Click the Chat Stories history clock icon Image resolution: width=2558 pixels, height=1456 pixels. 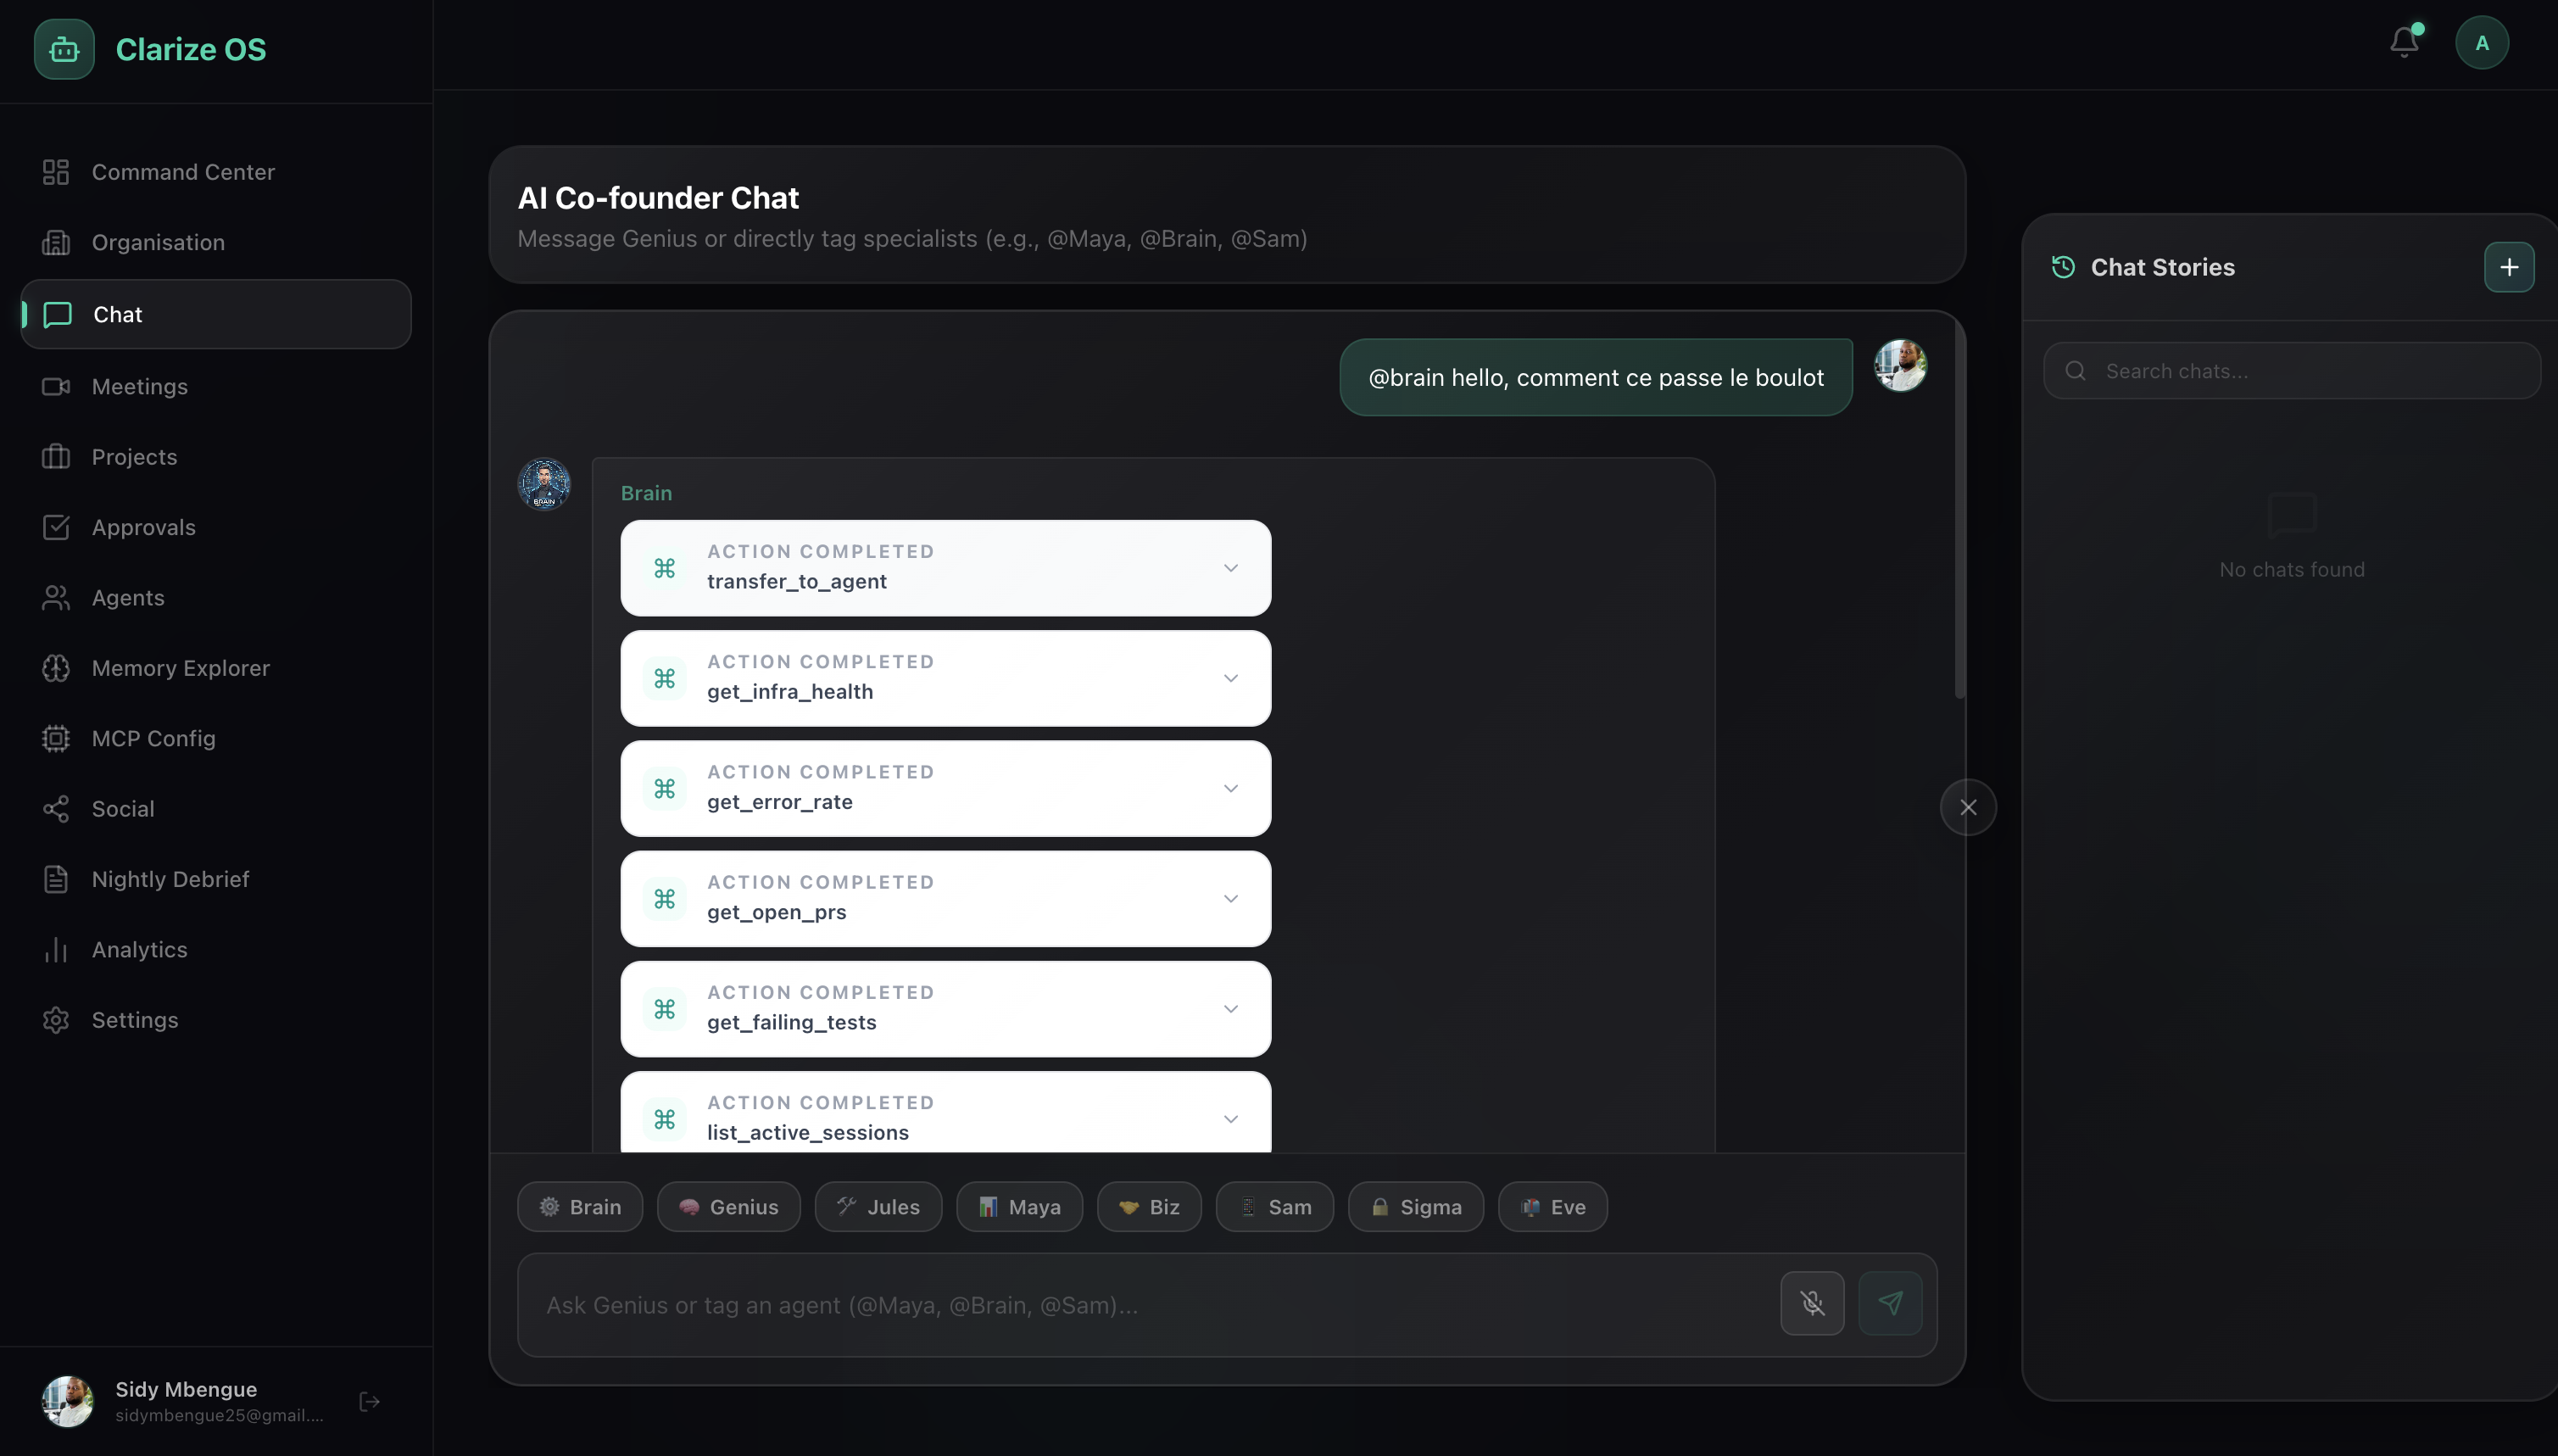[x=2063, y=267]
